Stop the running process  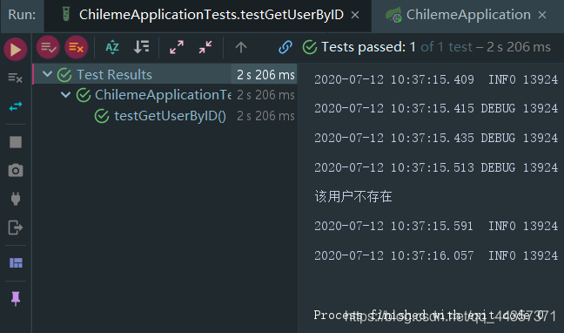click(16, 142)
